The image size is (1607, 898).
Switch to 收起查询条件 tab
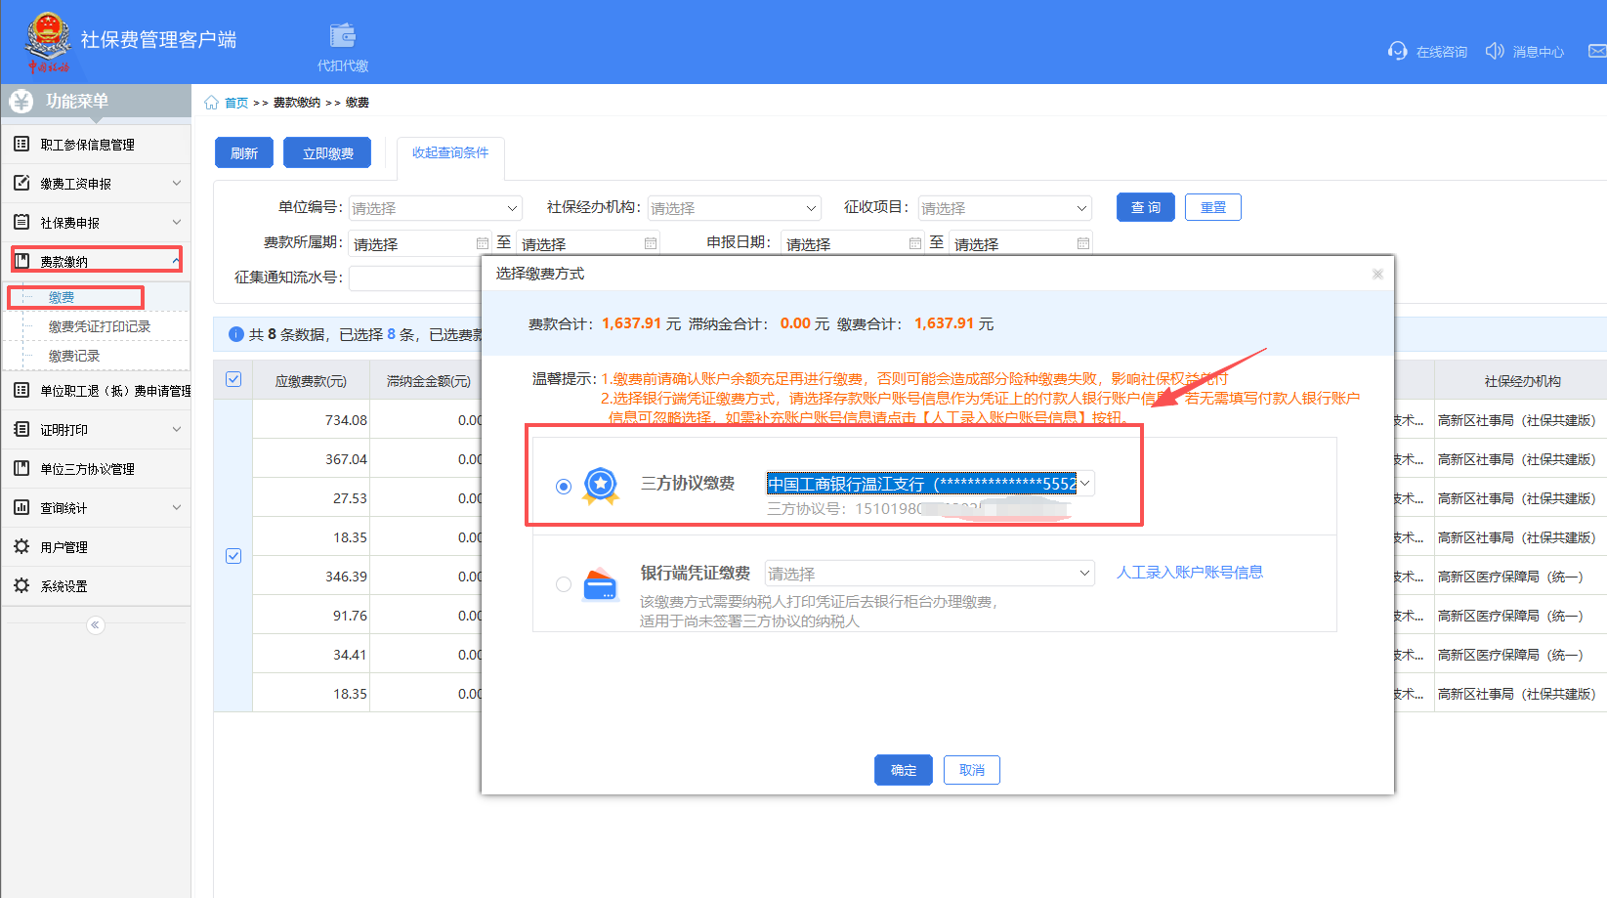coord(450,153)
